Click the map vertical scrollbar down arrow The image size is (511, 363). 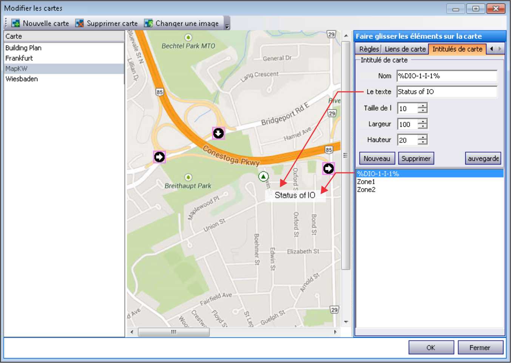(x=346, y=322)
